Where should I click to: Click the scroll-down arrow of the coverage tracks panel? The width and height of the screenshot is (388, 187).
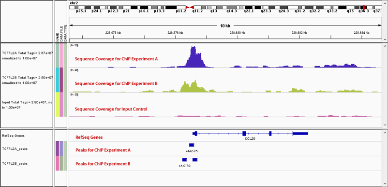pos(385,125)
